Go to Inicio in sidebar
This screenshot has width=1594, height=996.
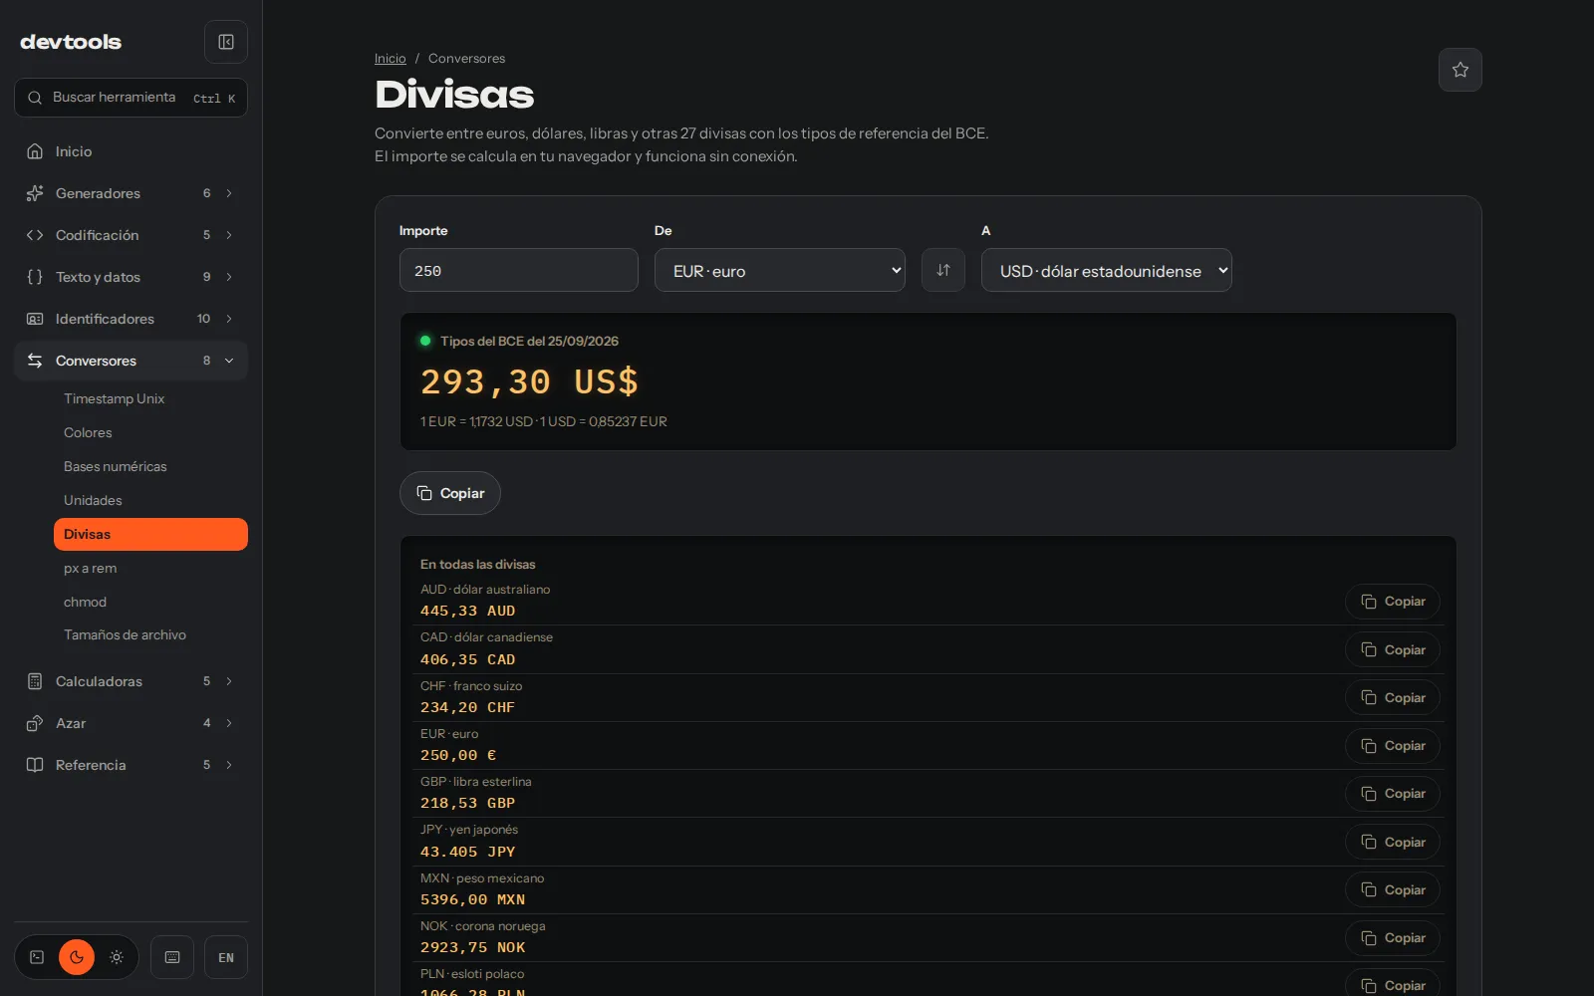131,151
